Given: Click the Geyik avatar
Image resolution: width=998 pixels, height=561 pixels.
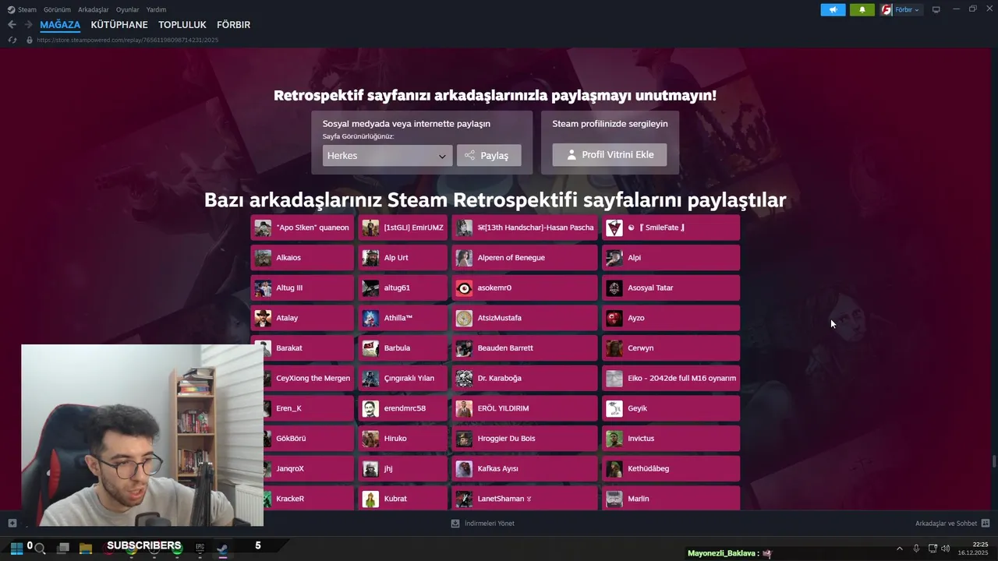Looking at the screenshot, I should [x=614, y=408].
